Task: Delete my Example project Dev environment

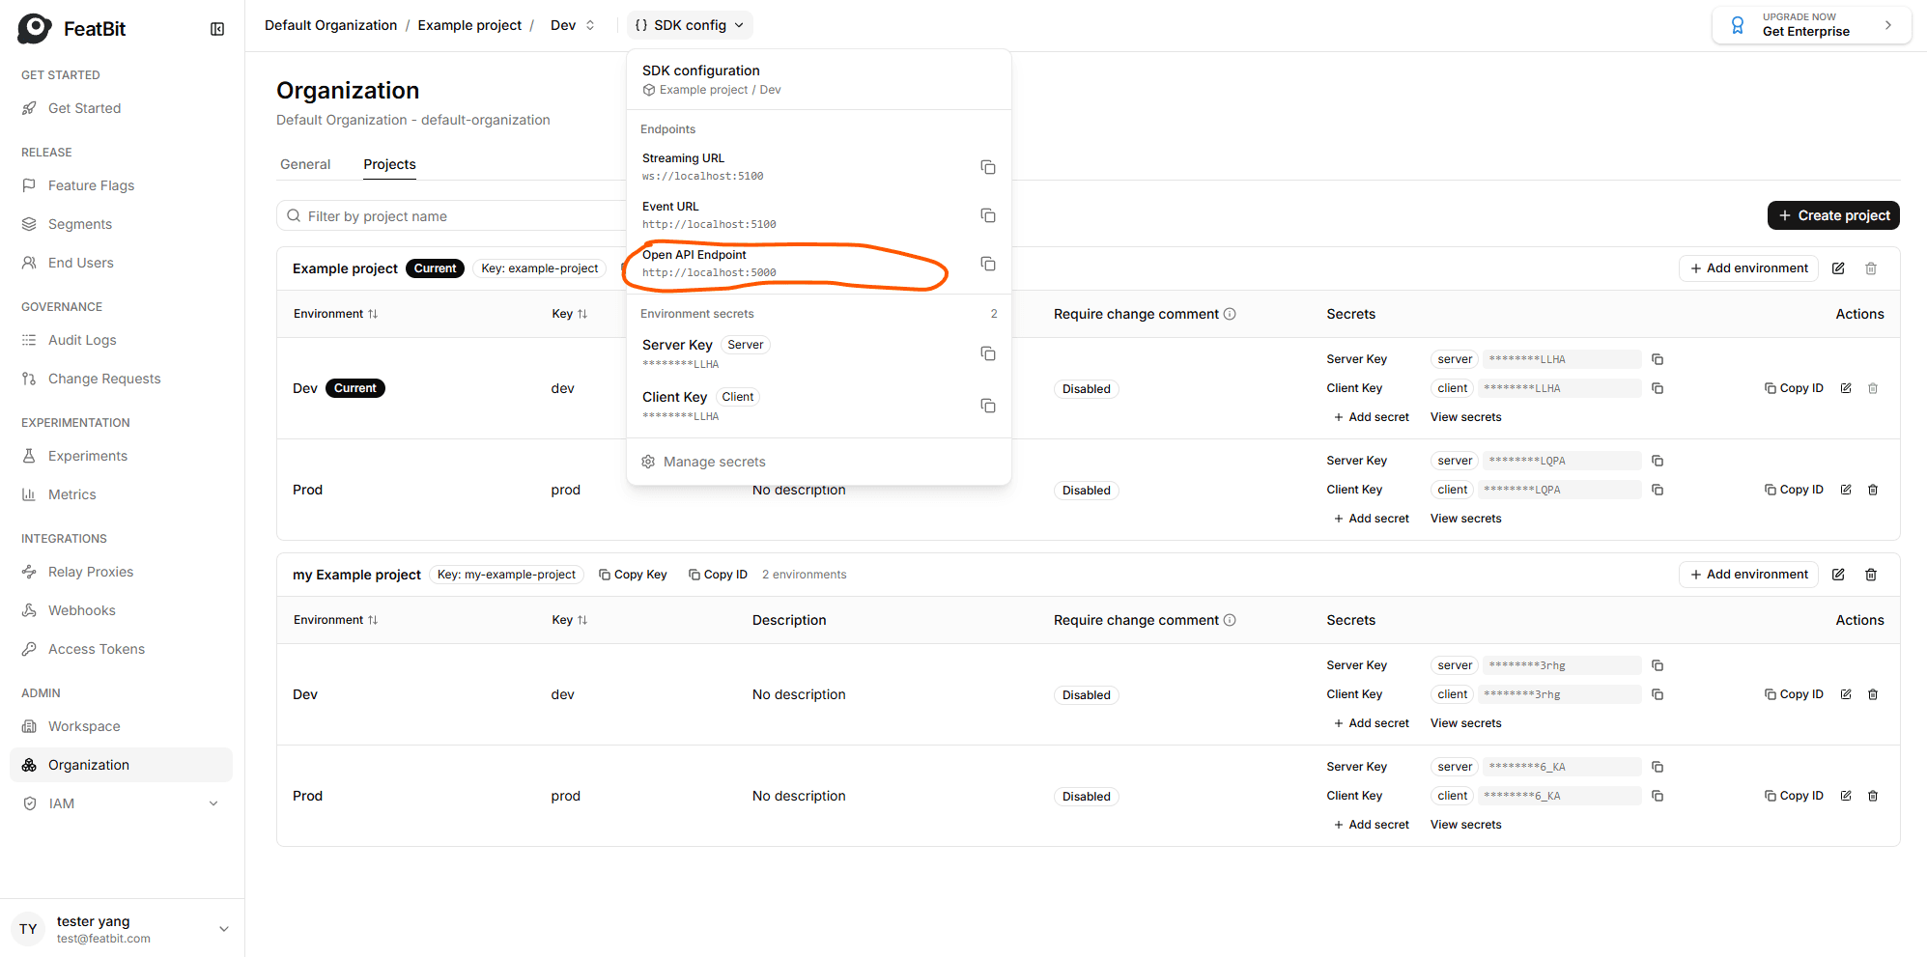Action: click(x=1873, y=694)
